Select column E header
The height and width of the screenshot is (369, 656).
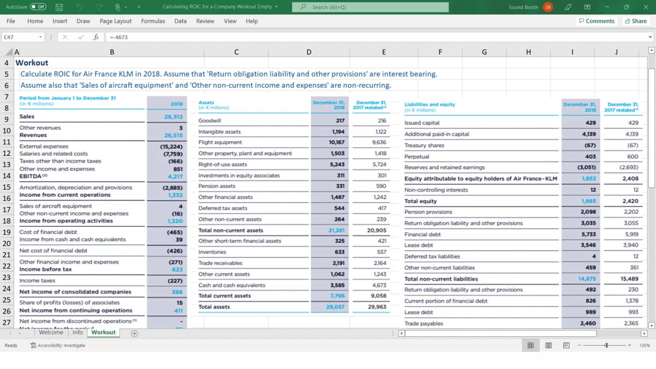(x=384, y=52)
